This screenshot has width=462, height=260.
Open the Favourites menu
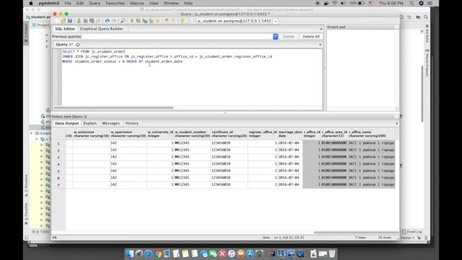pyautogui.click(x=115, y=3)
